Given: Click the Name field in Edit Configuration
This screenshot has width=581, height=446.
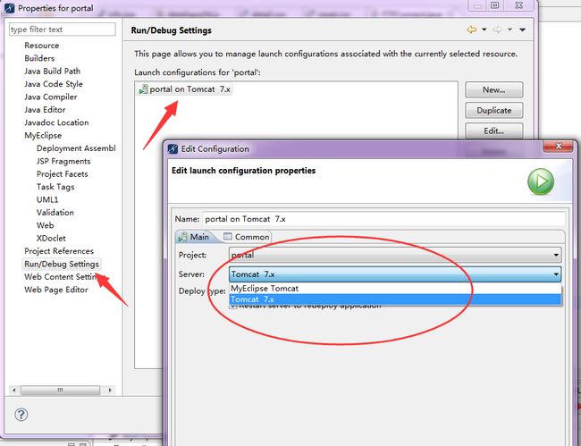Looking at the screenshot, I should click(x=383, y=219).
